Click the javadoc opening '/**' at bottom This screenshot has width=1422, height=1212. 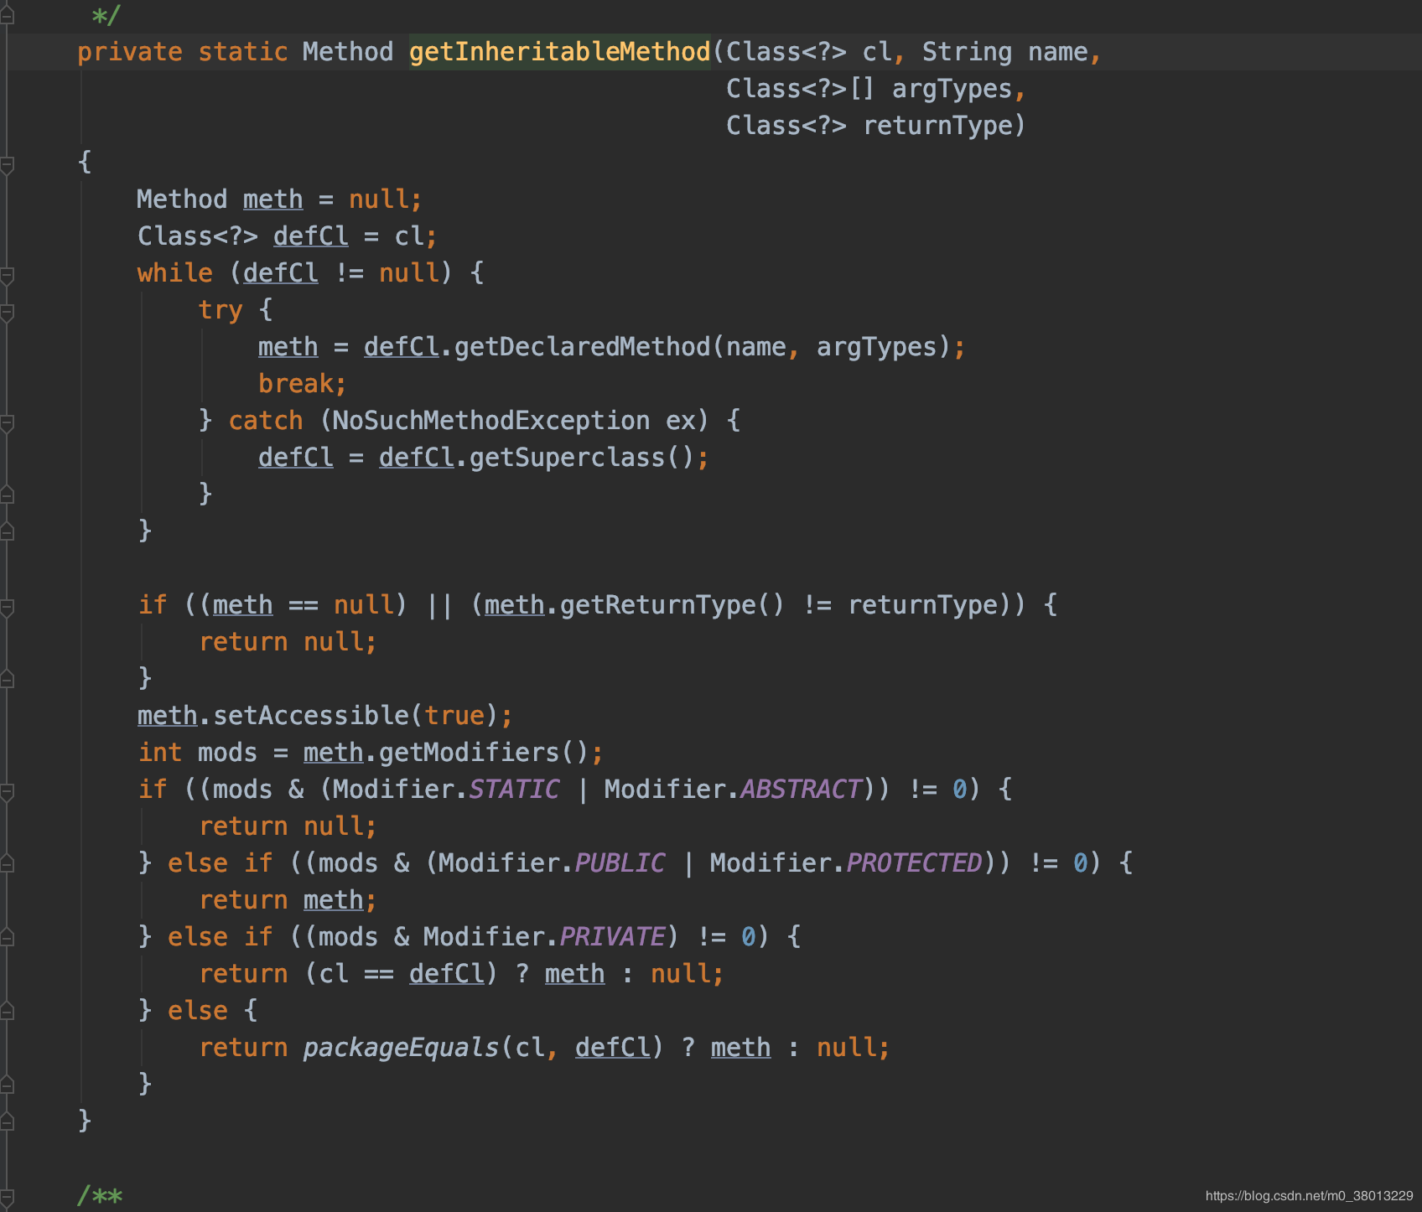pos(100,1195)
